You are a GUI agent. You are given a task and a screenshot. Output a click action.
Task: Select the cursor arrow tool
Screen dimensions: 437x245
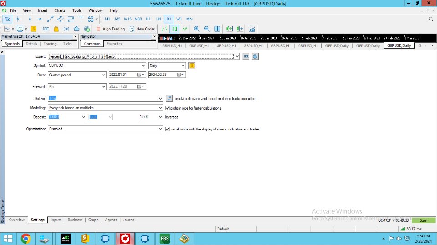tap(7, 19)
